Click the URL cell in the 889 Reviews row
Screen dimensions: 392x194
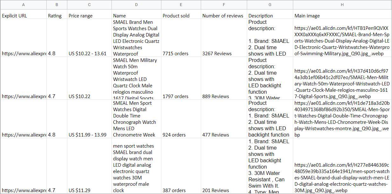(x=24, y=78)
